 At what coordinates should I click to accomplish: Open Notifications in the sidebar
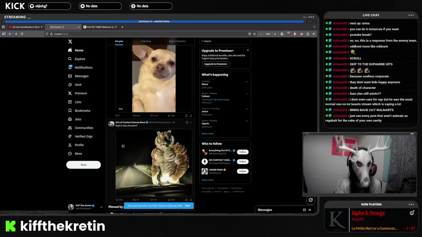point(80,67)
